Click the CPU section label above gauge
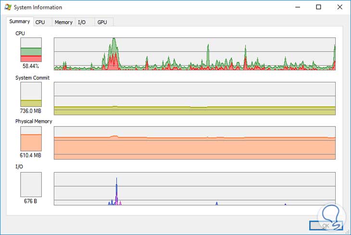Image resolution: width=351 pixels, height=235 pixels. pyautogui.click(x=20, y=33)
